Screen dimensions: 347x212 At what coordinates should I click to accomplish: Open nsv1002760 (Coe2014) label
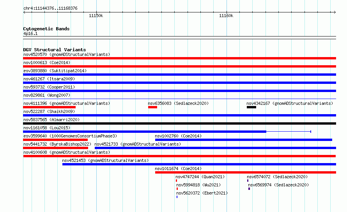coord(178,136)
